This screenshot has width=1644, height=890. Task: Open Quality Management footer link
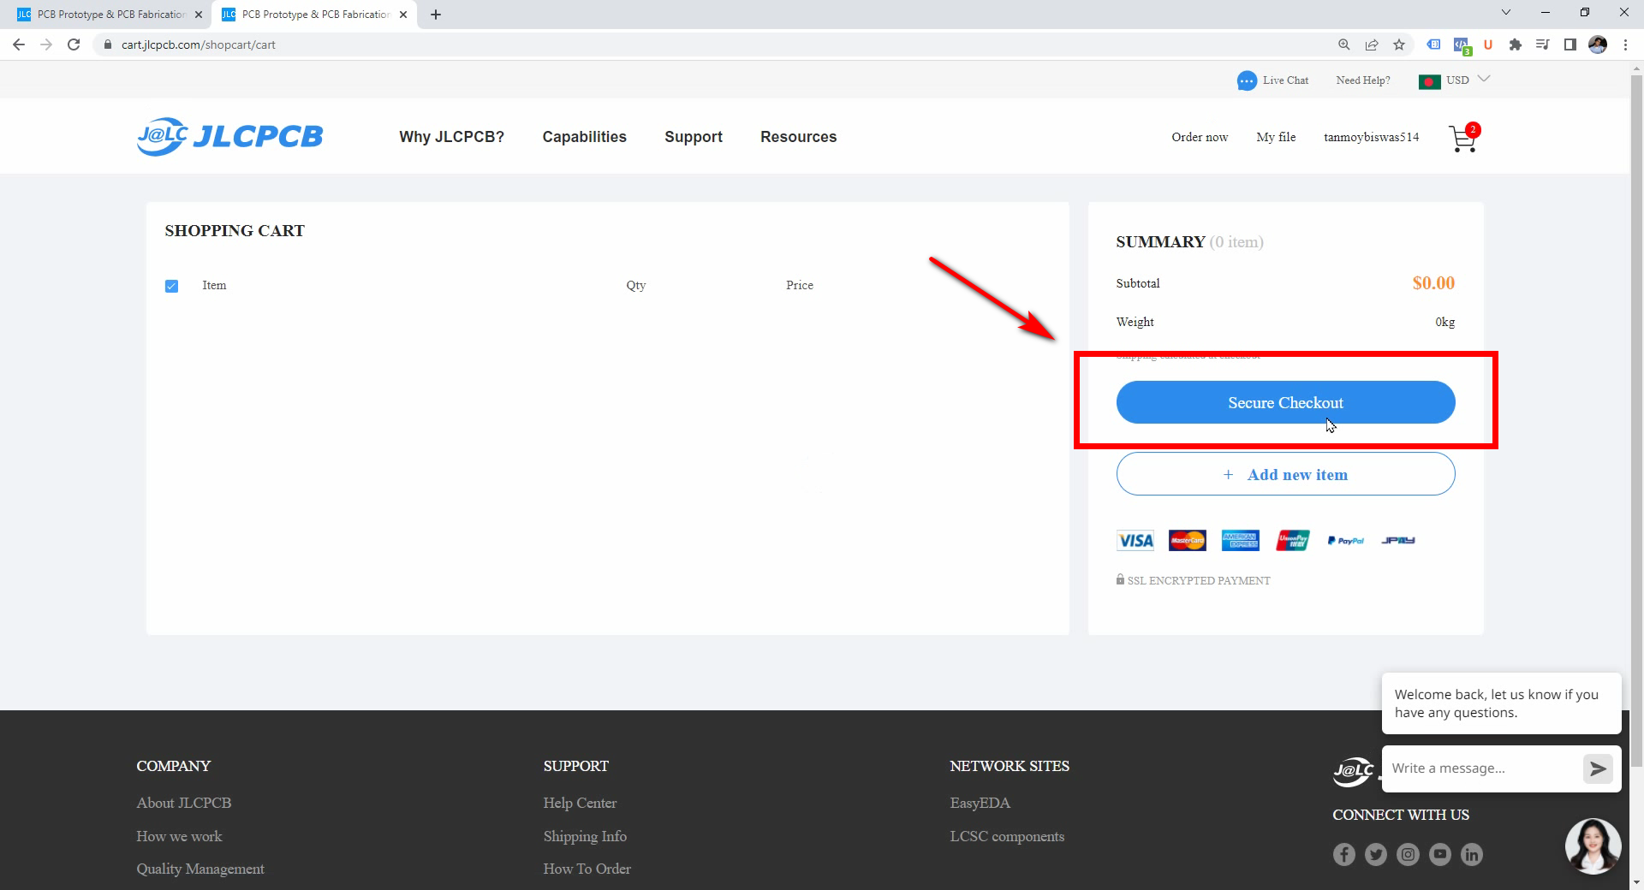200,869
